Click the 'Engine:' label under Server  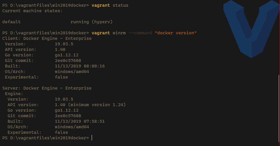pos(14,94)
